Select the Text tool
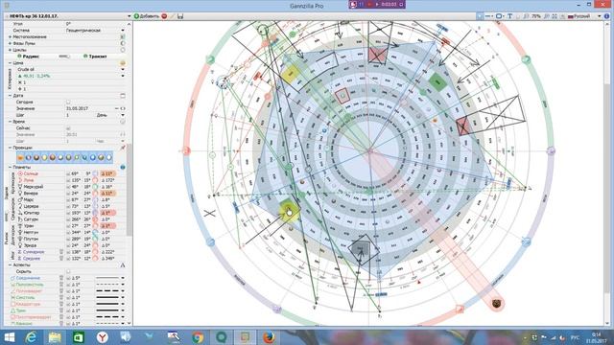614x345 pixels. pyautogui.click(x=509, y=16)
